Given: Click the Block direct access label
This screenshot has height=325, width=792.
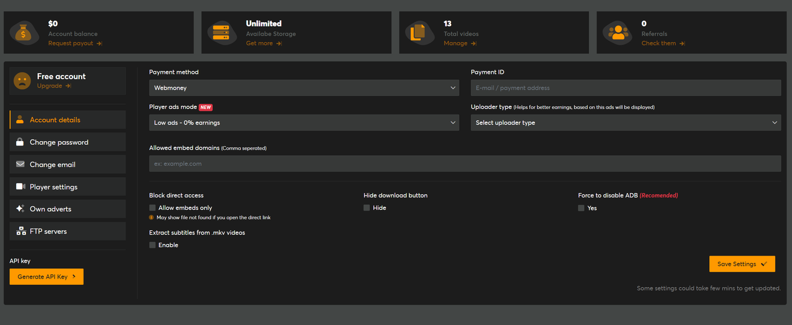Looking at the screenshot, I should 176,196.
